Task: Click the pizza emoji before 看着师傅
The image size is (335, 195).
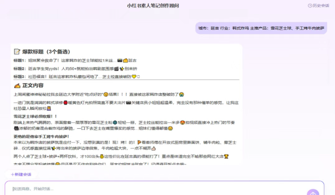Action: 139,142
